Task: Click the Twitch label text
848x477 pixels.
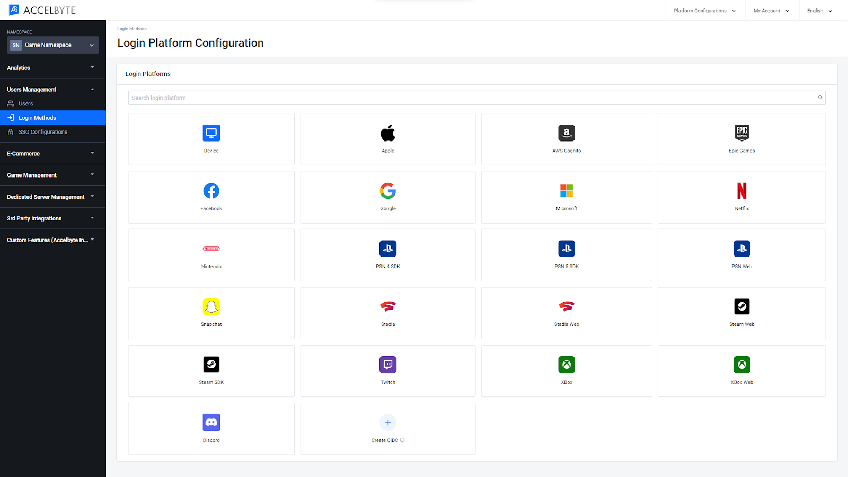Action: [388, 382]
